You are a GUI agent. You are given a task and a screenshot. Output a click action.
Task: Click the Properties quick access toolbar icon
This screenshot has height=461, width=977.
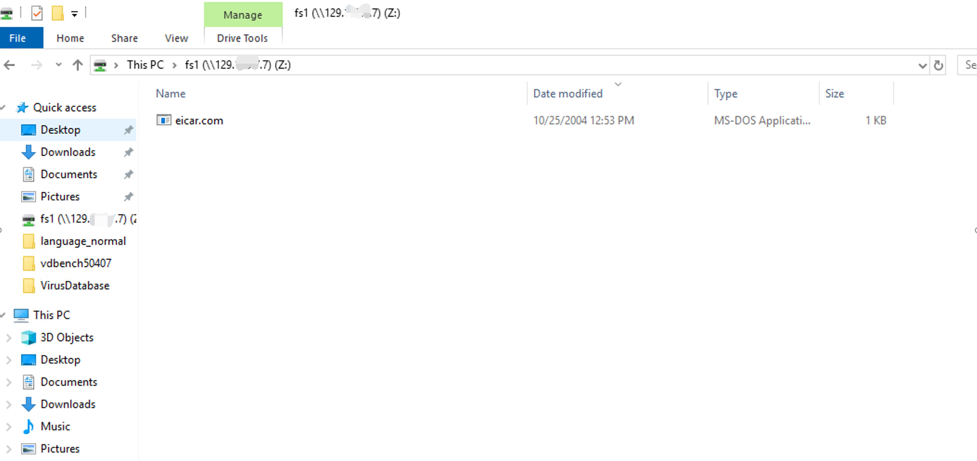click(37, 13)
